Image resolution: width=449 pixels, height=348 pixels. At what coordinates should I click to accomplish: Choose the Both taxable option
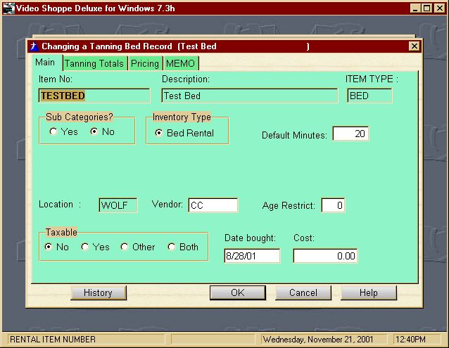click(171, 247)
